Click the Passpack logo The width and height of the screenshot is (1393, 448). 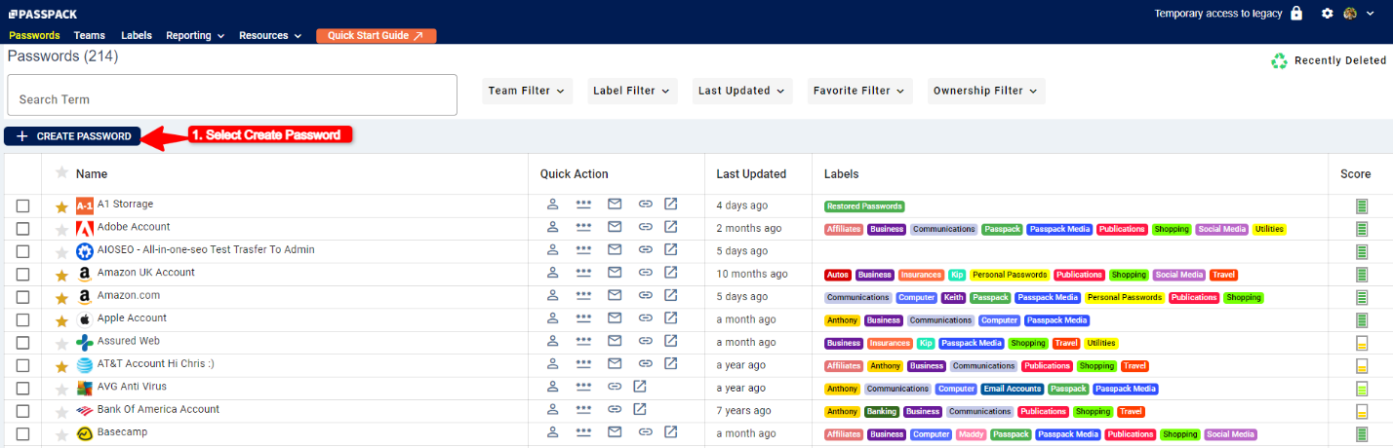(x=43, y=14)
